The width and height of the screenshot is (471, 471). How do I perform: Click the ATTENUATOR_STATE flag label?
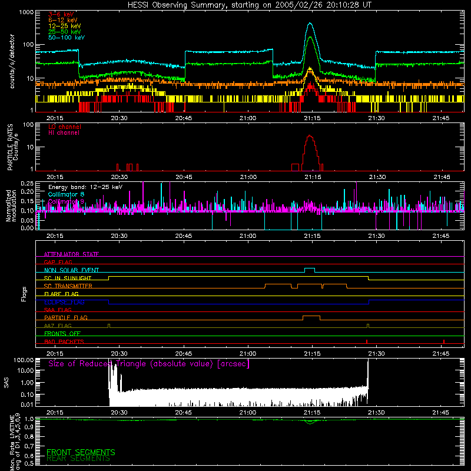click(71, 254)
